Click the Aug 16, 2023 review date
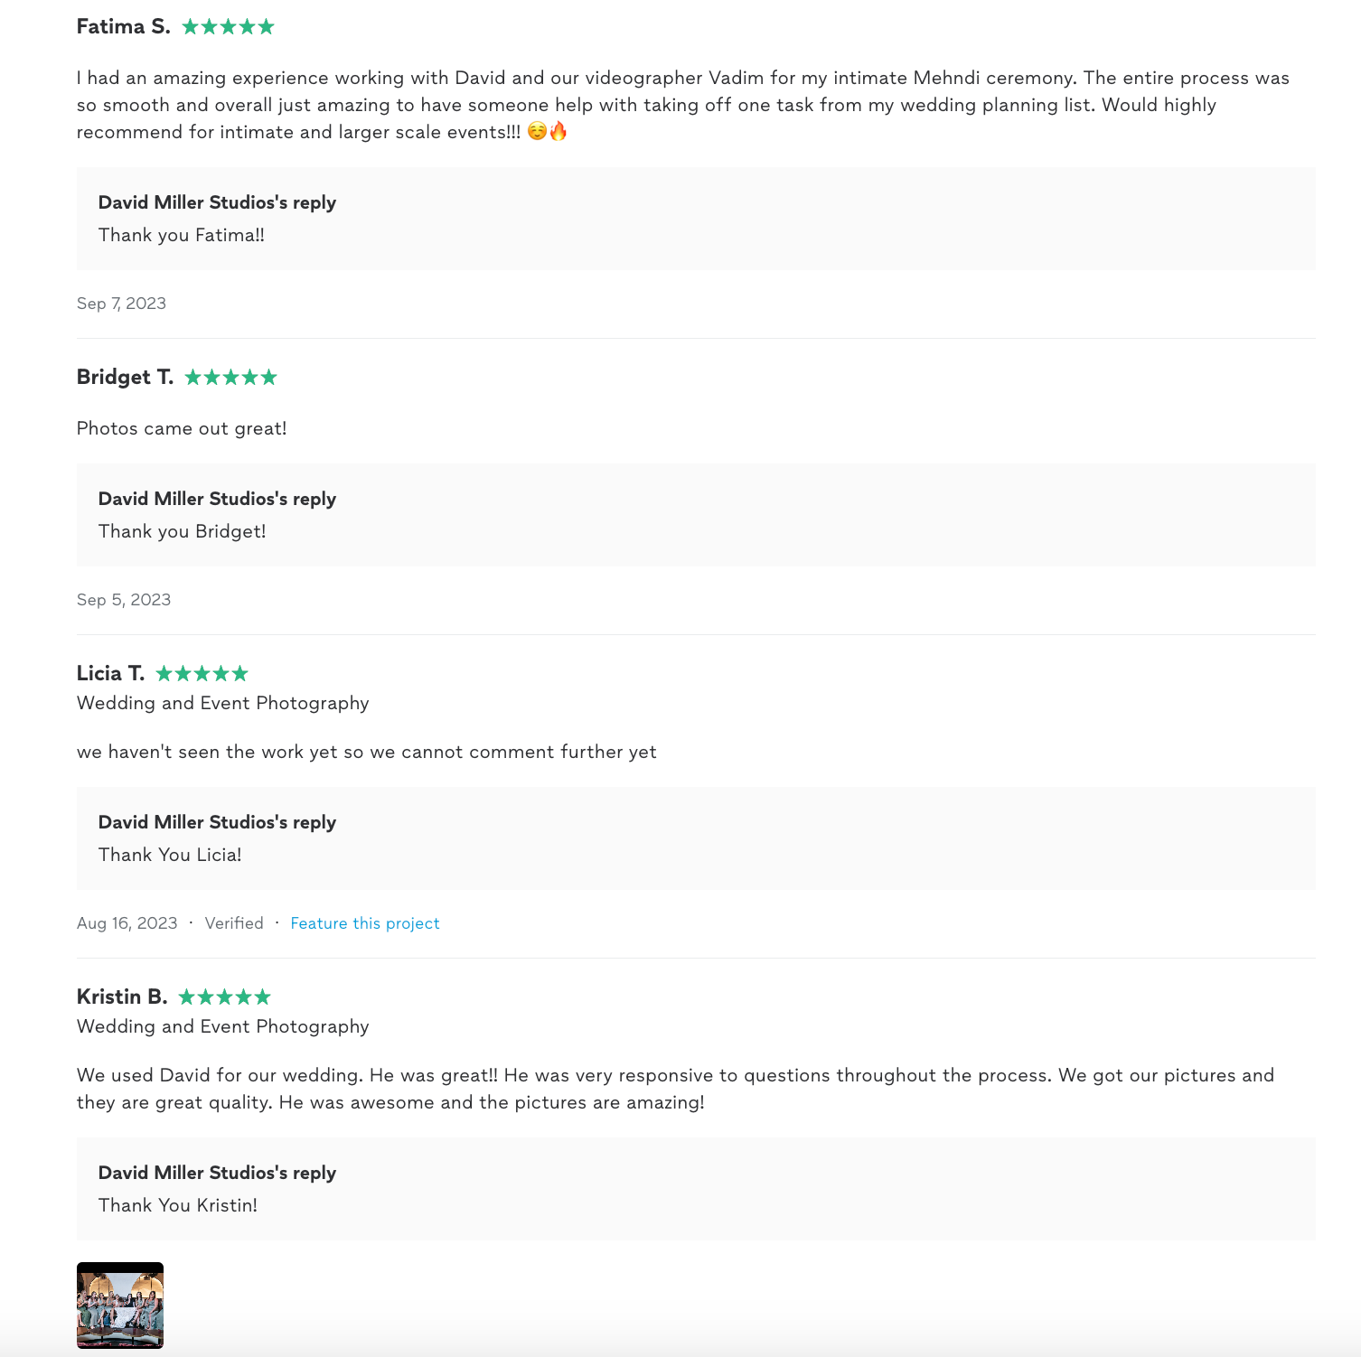The image size is (1361, 1357). point(127,923)
